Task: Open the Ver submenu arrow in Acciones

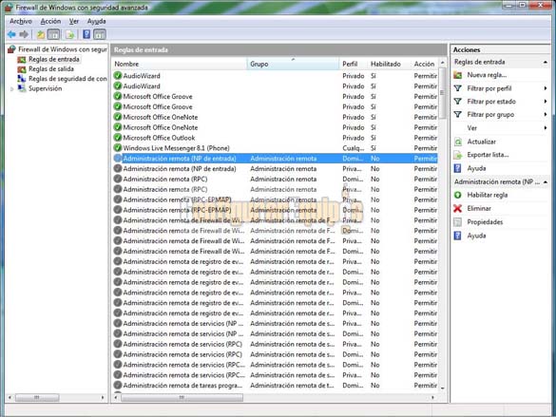Action: [546, 128]
